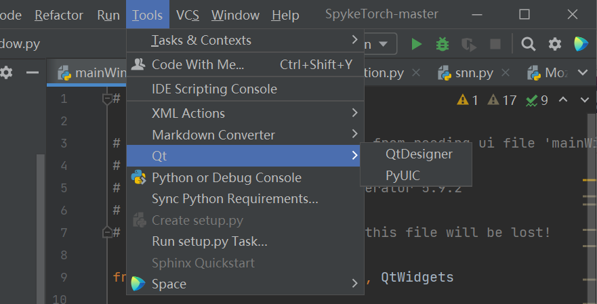
Task: Switch to the Moz tab
Action: (548, 72)
